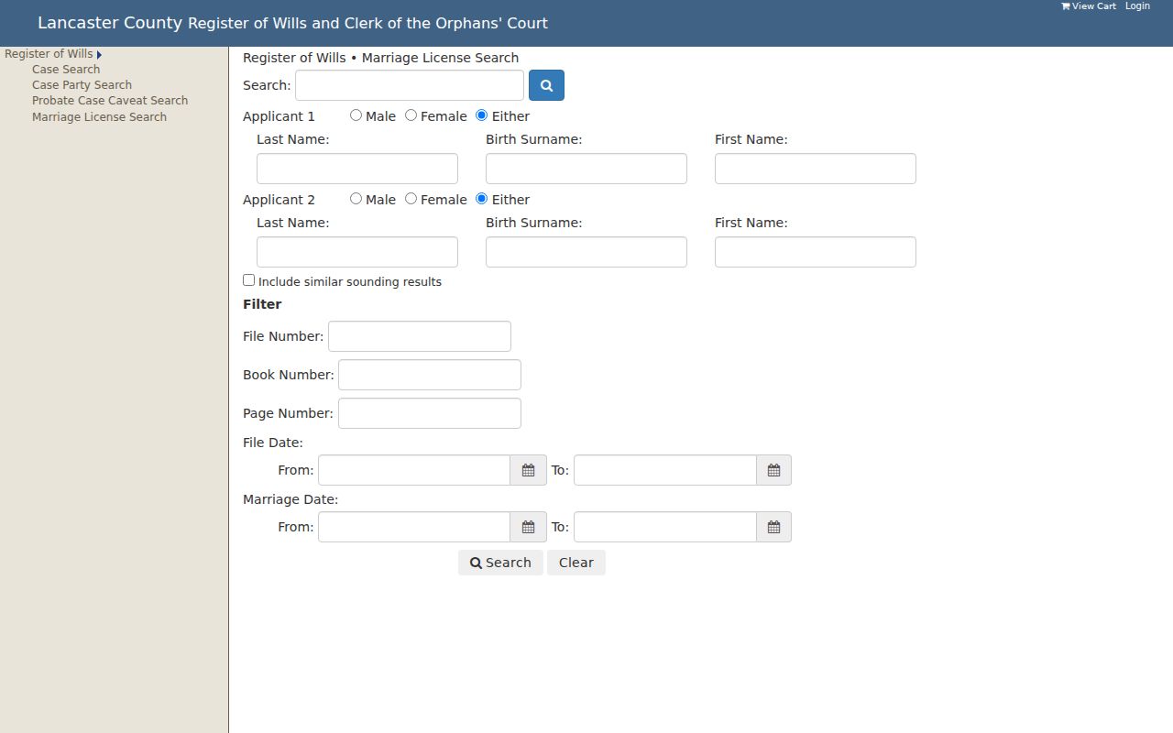Focus the Book Number field
1173x733 pixels.
click(x=430, y=375)
